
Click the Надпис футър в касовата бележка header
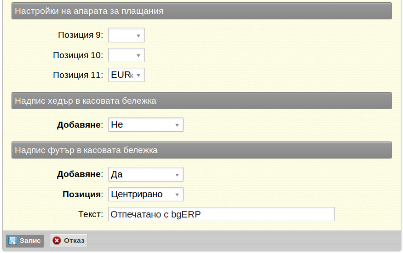[201, 150]
